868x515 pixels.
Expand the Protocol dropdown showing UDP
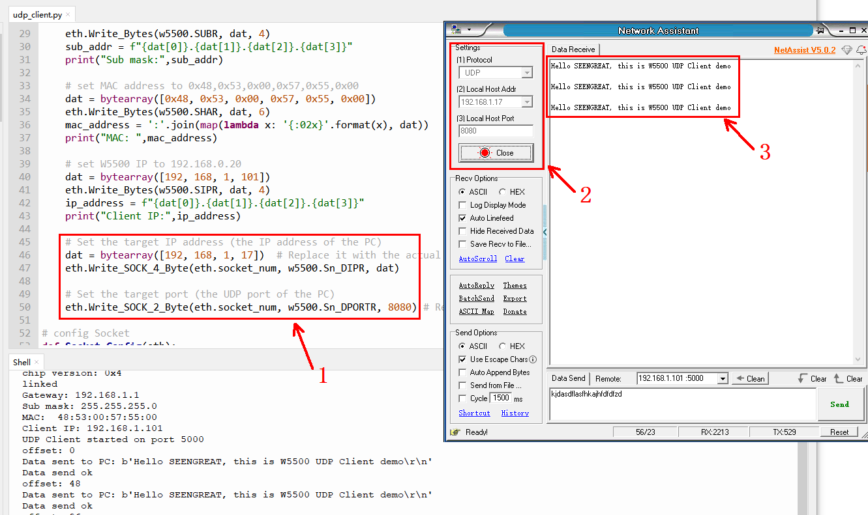[527, 73]
